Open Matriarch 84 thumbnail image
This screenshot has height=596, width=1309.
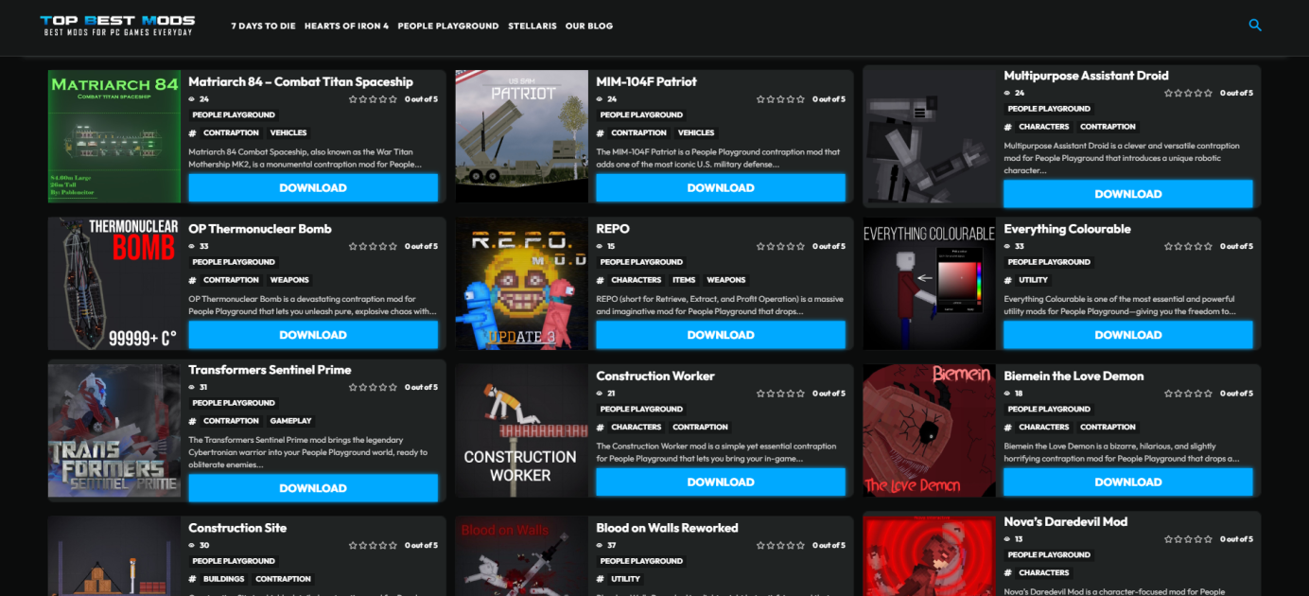coord(114,136)
